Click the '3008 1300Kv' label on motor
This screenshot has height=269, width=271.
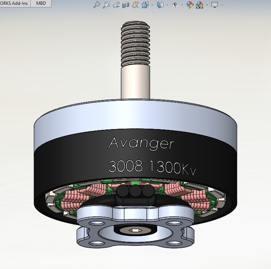click(x=152, y=167)
